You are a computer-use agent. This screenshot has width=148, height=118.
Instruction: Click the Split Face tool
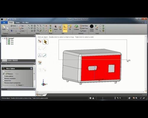click(84, 28)
